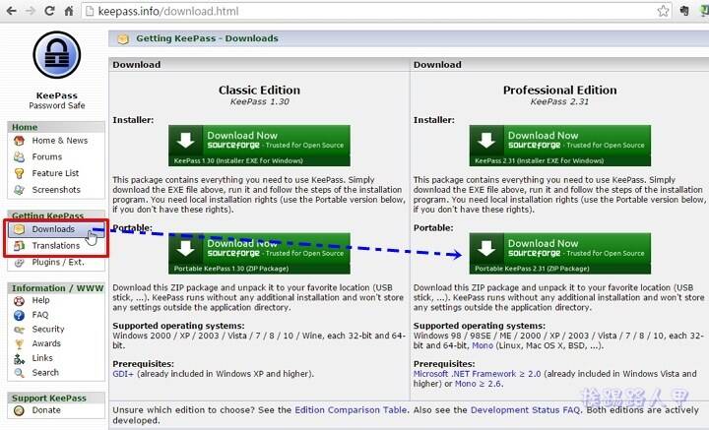Screen dimensions: 709x430
Task: Open the Help link
Action: [x=40, y=300]
